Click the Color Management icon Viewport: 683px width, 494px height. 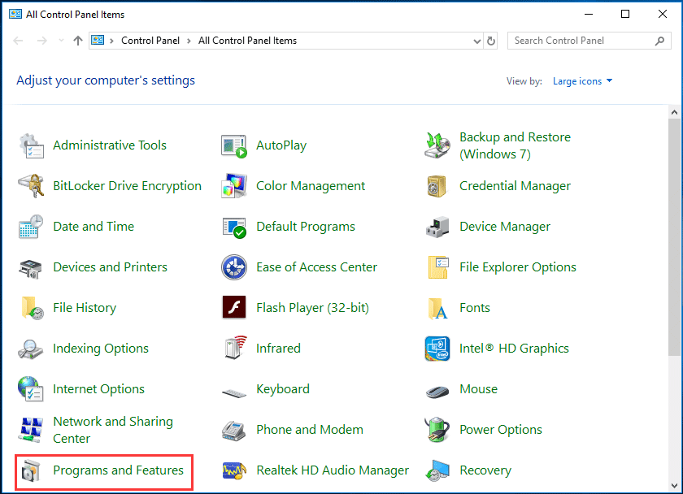point(234,186)
